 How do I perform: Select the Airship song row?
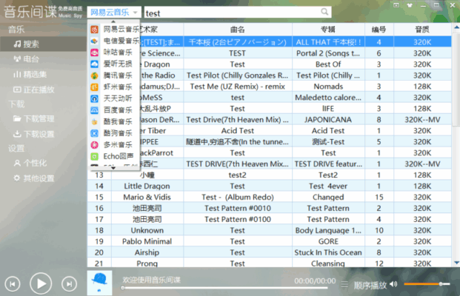269,252
